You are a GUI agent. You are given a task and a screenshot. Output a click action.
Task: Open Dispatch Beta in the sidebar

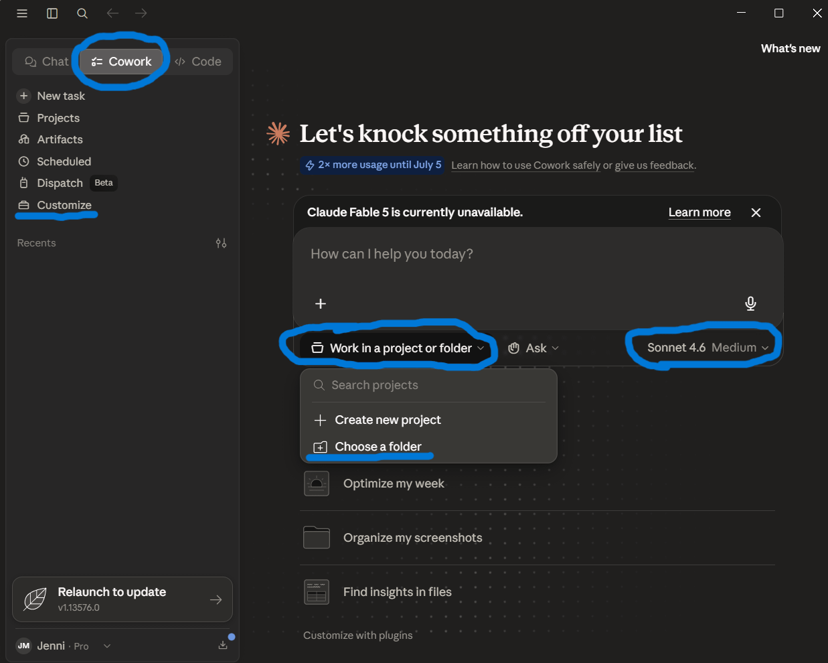click(x=67, y=183)
